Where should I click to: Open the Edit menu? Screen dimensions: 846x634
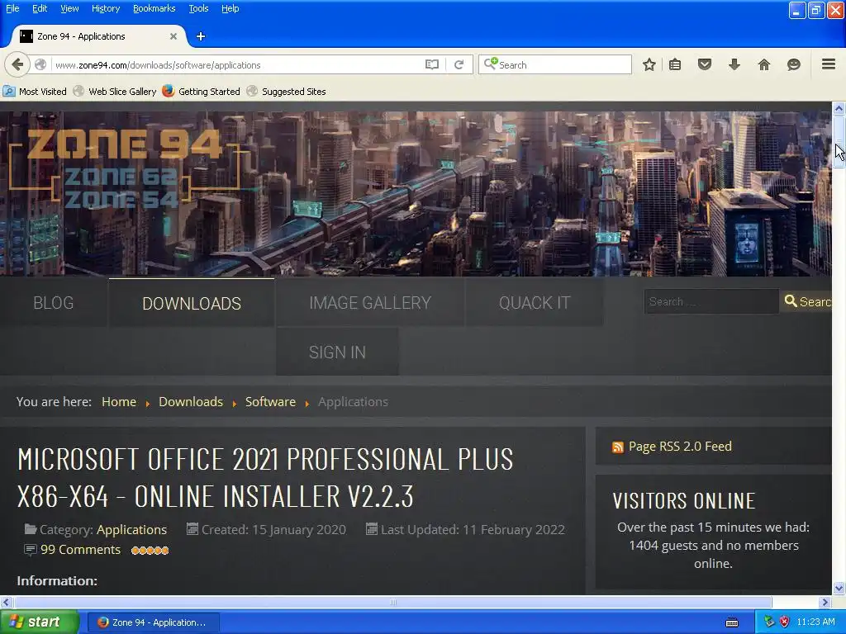[40, 8]
